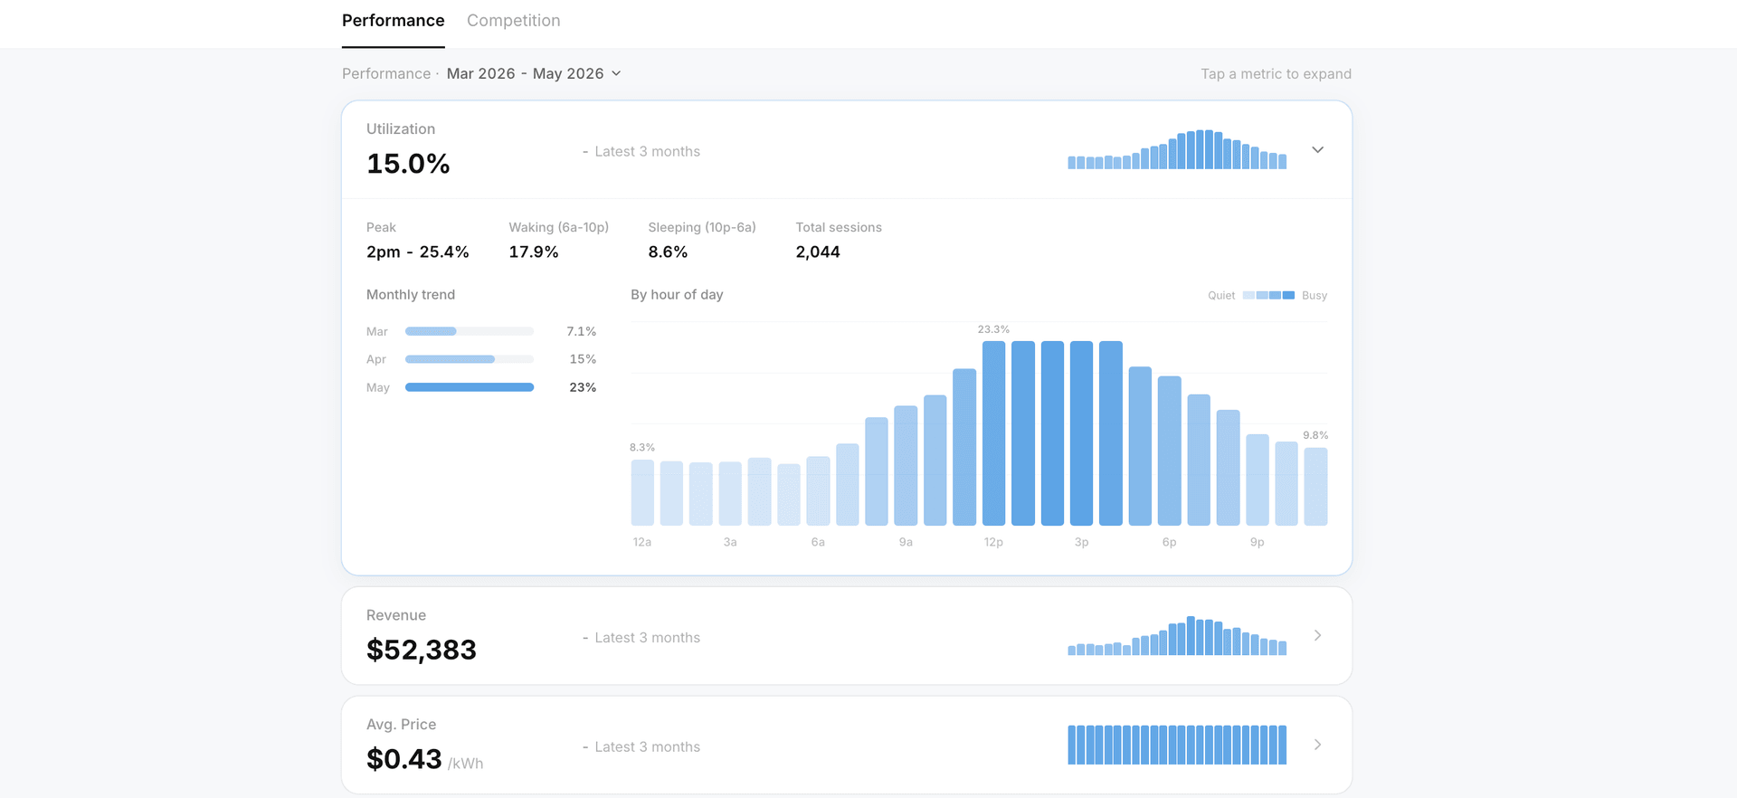
Task: Click the last hourly bar labeled 9.8%
Action: [x=1315, y=486]
